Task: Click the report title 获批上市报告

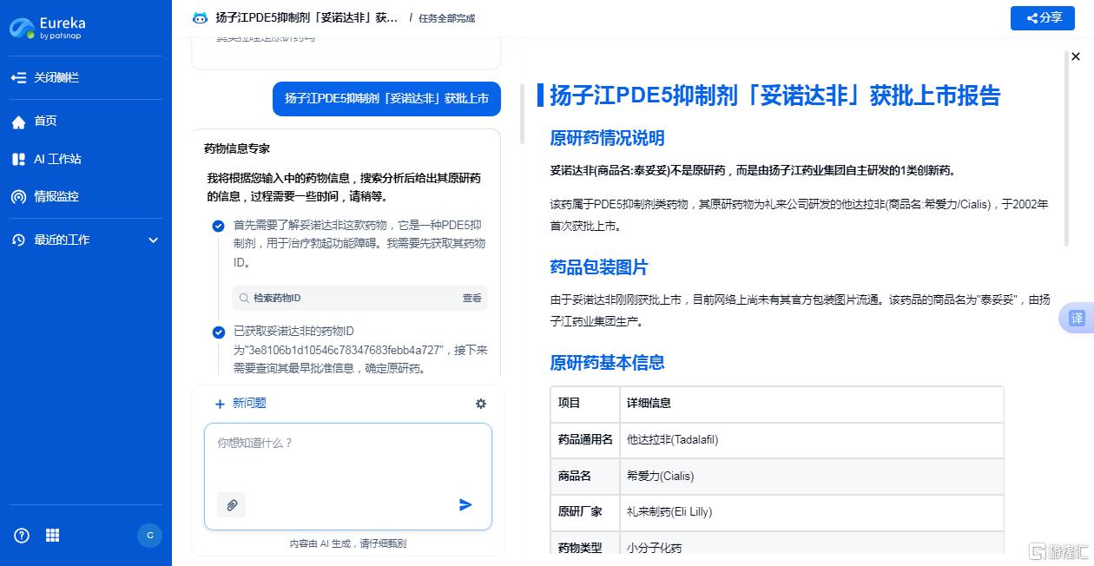Action: pos(775,95)
